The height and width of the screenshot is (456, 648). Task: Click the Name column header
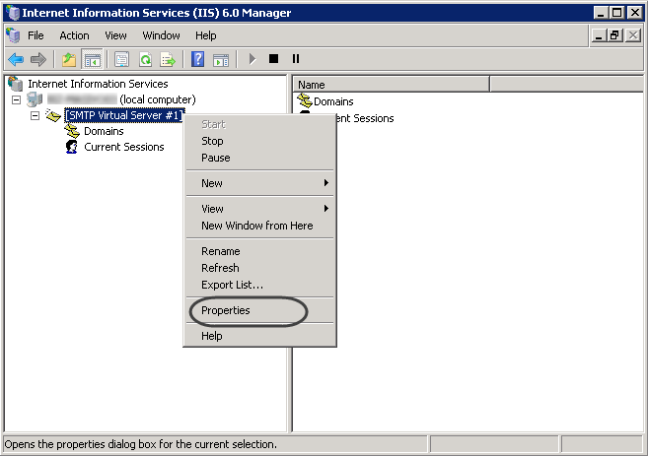(391, 85)
